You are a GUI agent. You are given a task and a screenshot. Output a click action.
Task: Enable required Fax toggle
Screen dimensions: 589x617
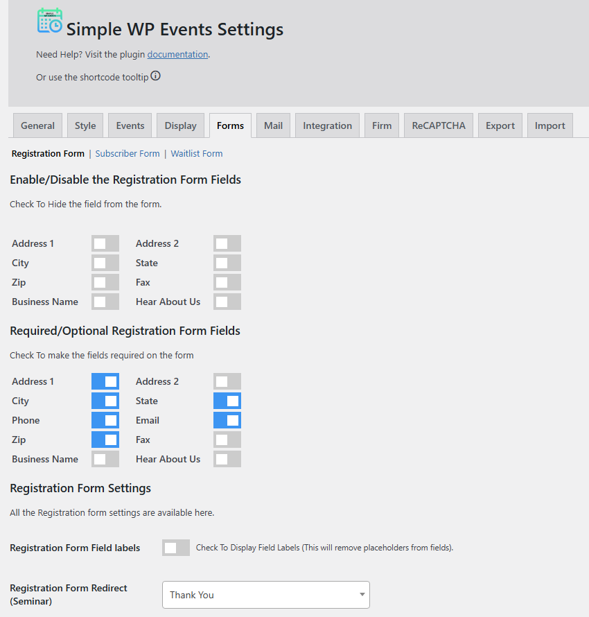pyautogui.click(x=227, y=440)
